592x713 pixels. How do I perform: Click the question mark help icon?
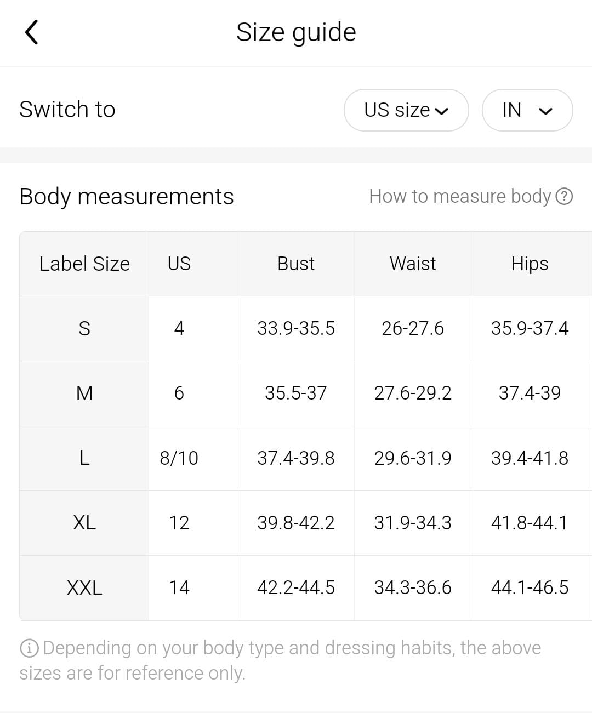(564, 196)
